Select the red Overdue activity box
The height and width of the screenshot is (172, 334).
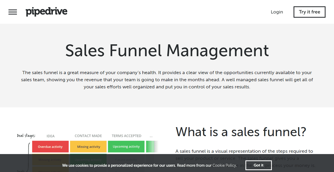(x=50, y=147)
